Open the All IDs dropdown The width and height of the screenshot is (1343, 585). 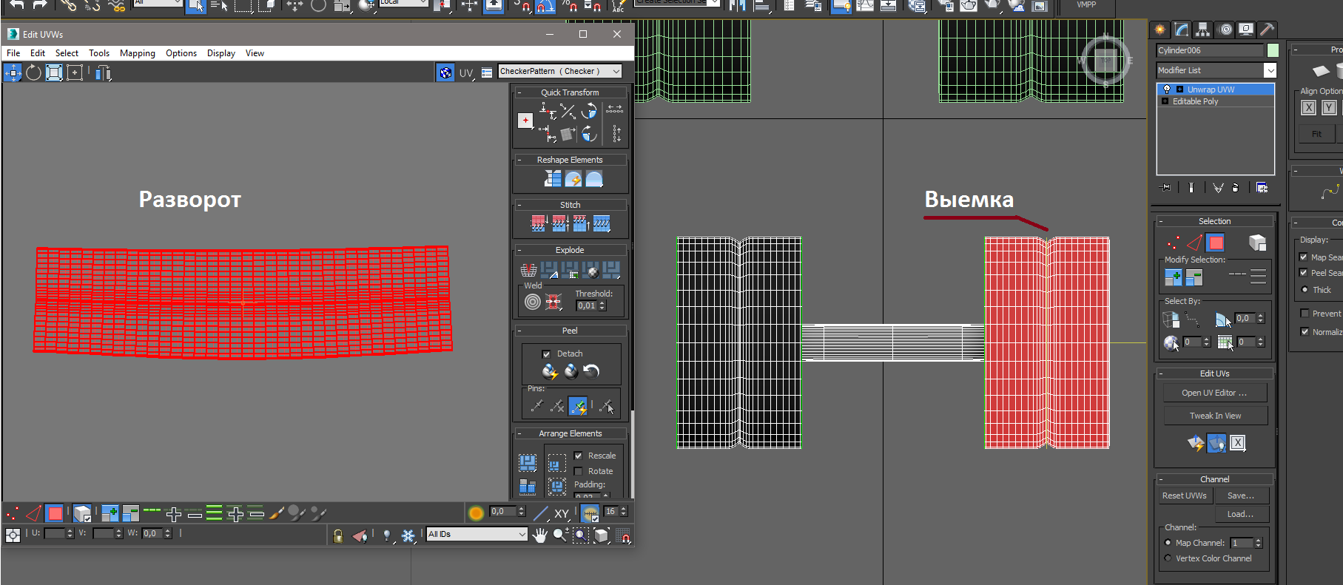[x=477, y=534]
